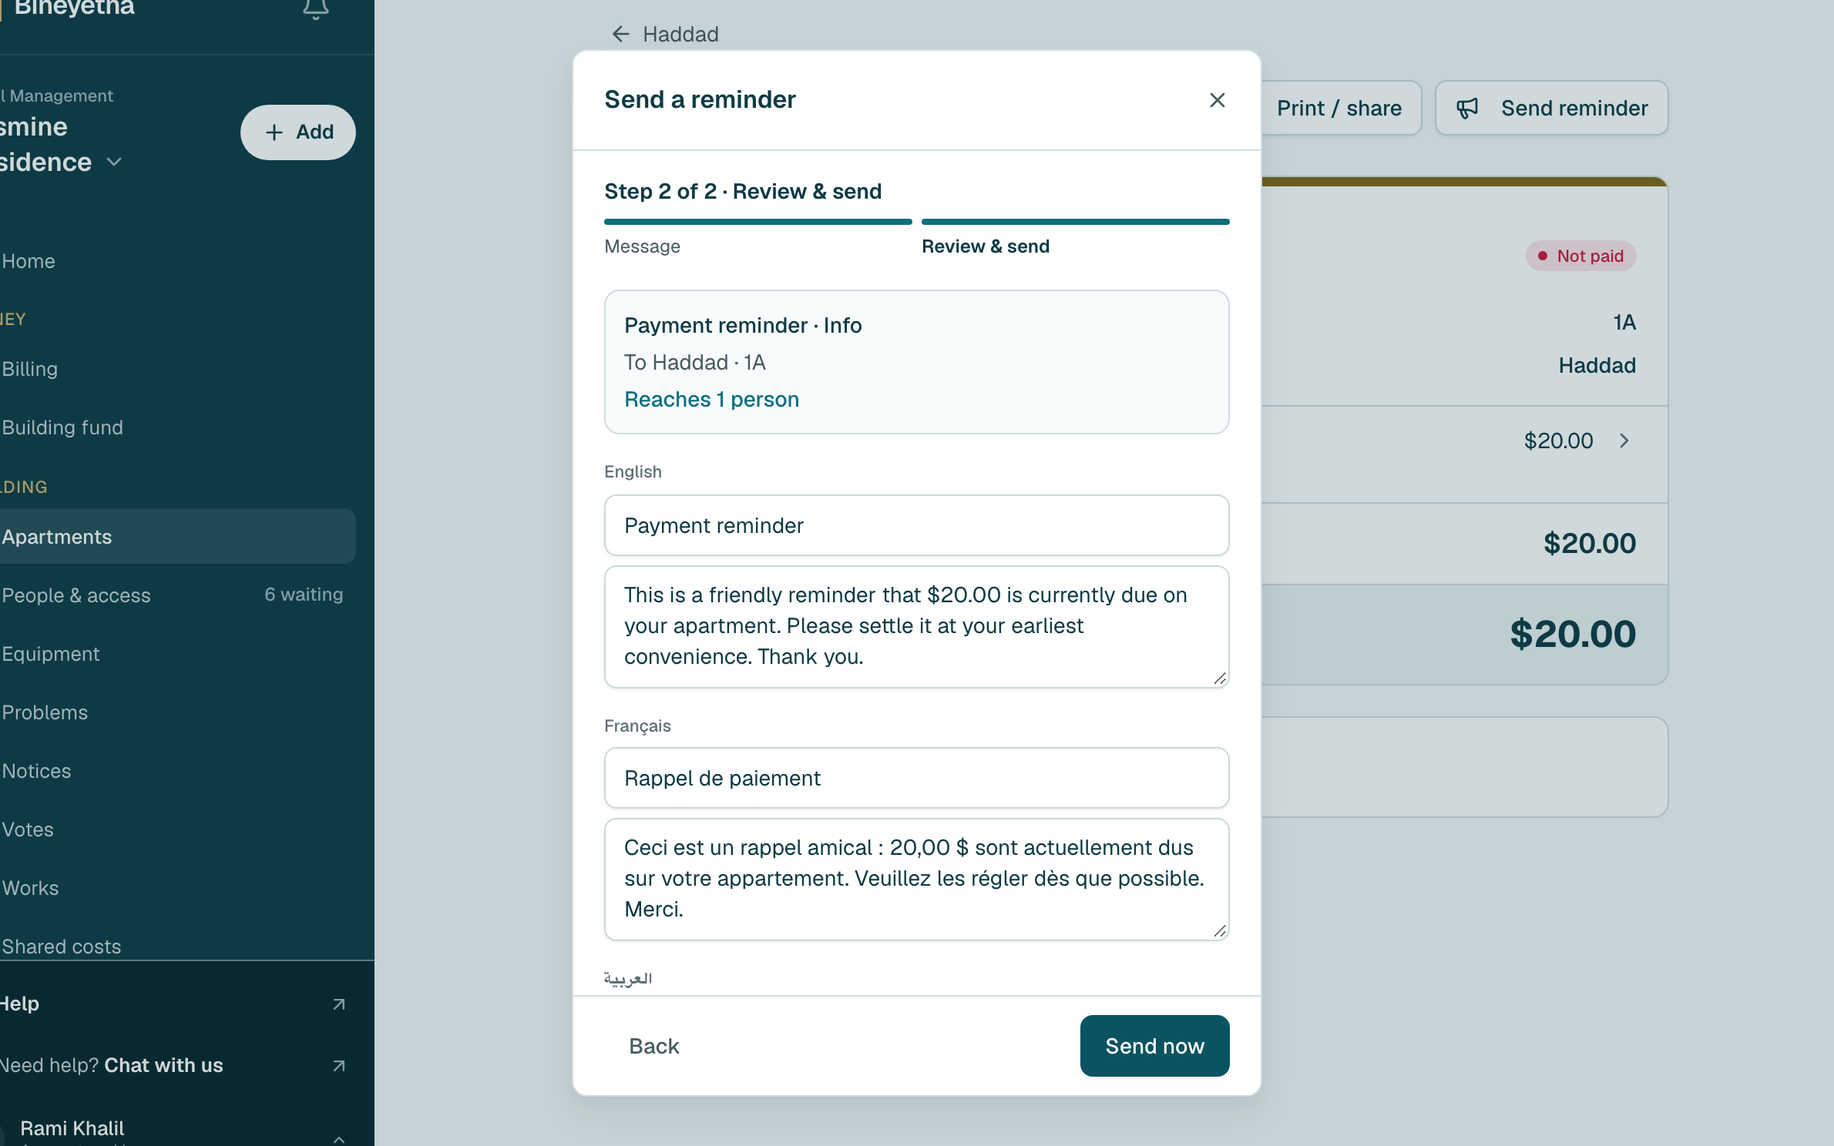Go Back to the message step
Image resolution: width=1834 pixels, height=1146 pixels.
click(x=653, y=1046)
